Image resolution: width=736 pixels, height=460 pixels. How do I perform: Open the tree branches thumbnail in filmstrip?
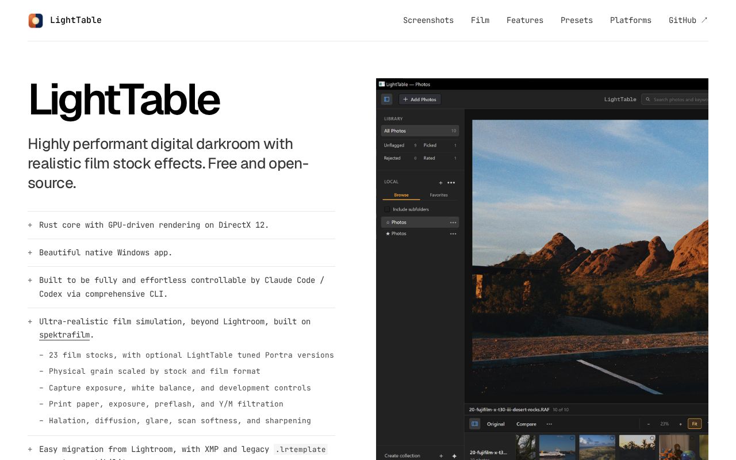coord(526,447)
